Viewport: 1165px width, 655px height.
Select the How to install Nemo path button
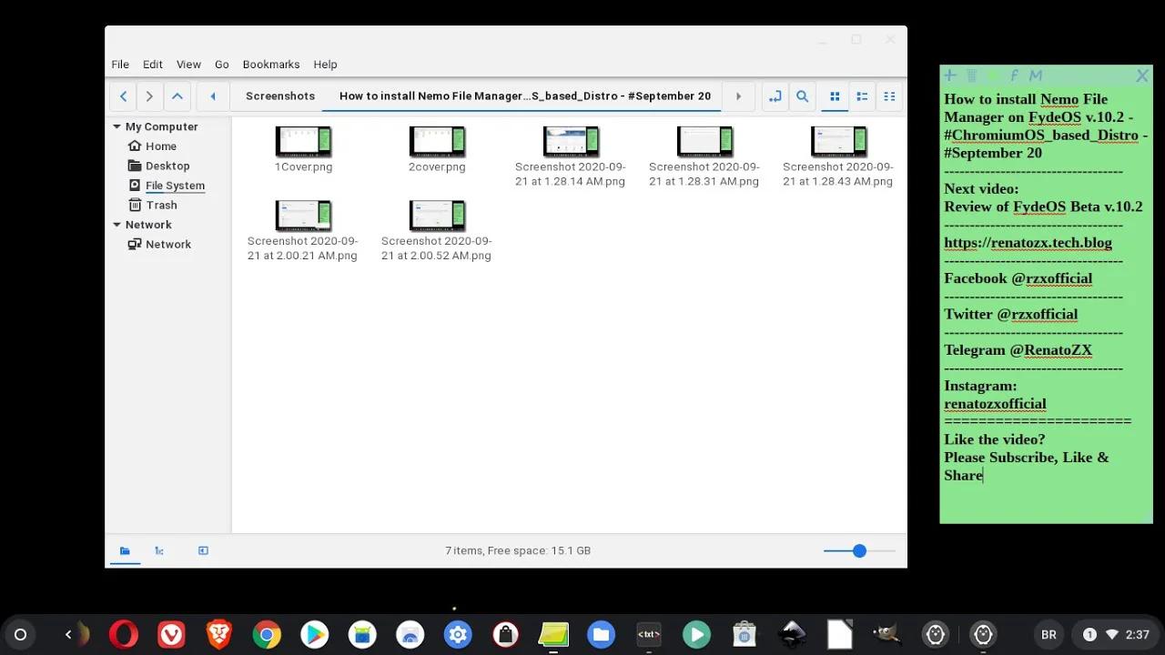pos(525,96)
